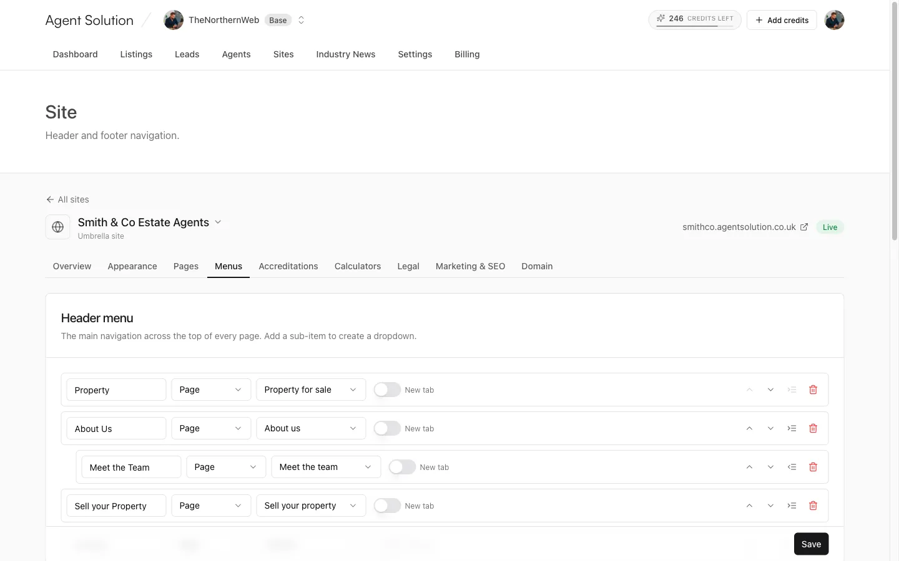
Task: Open Billing in top navigation
Action: point(467,54)
